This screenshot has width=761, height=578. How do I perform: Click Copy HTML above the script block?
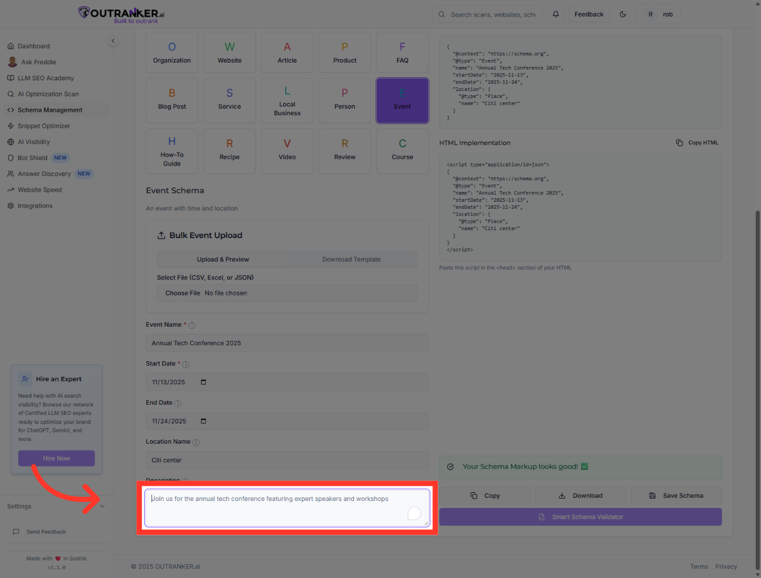(697, 143)
